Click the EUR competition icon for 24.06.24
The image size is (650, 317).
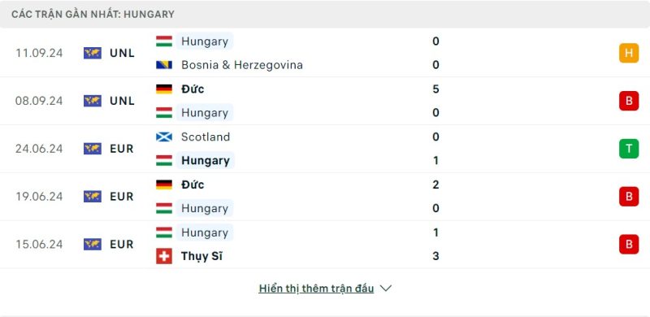coord(93,149)
